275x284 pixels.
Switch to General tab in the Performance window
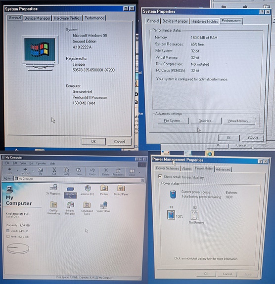(x=153, y=21)
